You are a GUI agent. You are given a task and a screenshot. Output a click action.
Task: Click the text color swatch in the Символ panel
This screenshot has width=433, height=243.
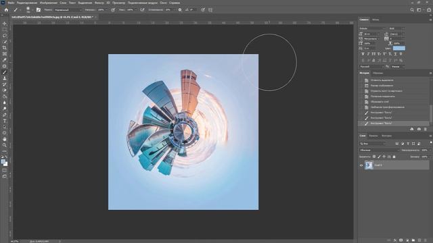[399, 49]
